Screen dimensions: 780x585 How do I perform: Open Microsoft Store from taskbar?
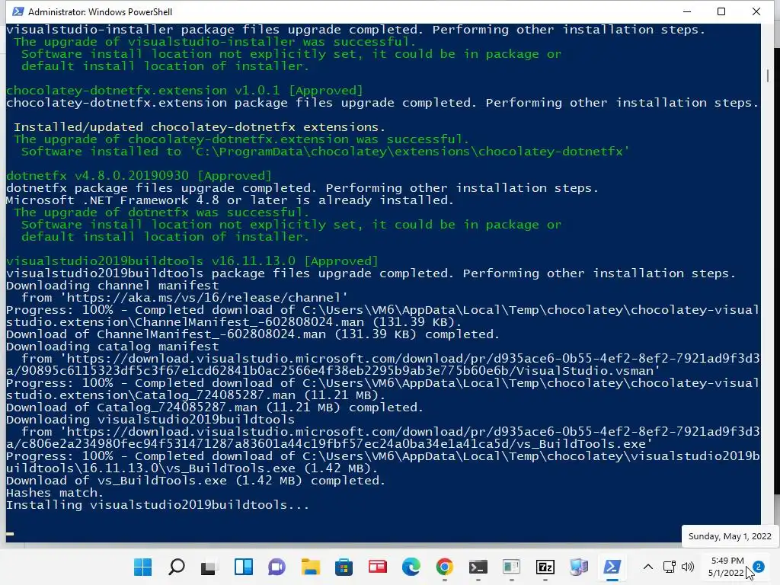point(344,567)
